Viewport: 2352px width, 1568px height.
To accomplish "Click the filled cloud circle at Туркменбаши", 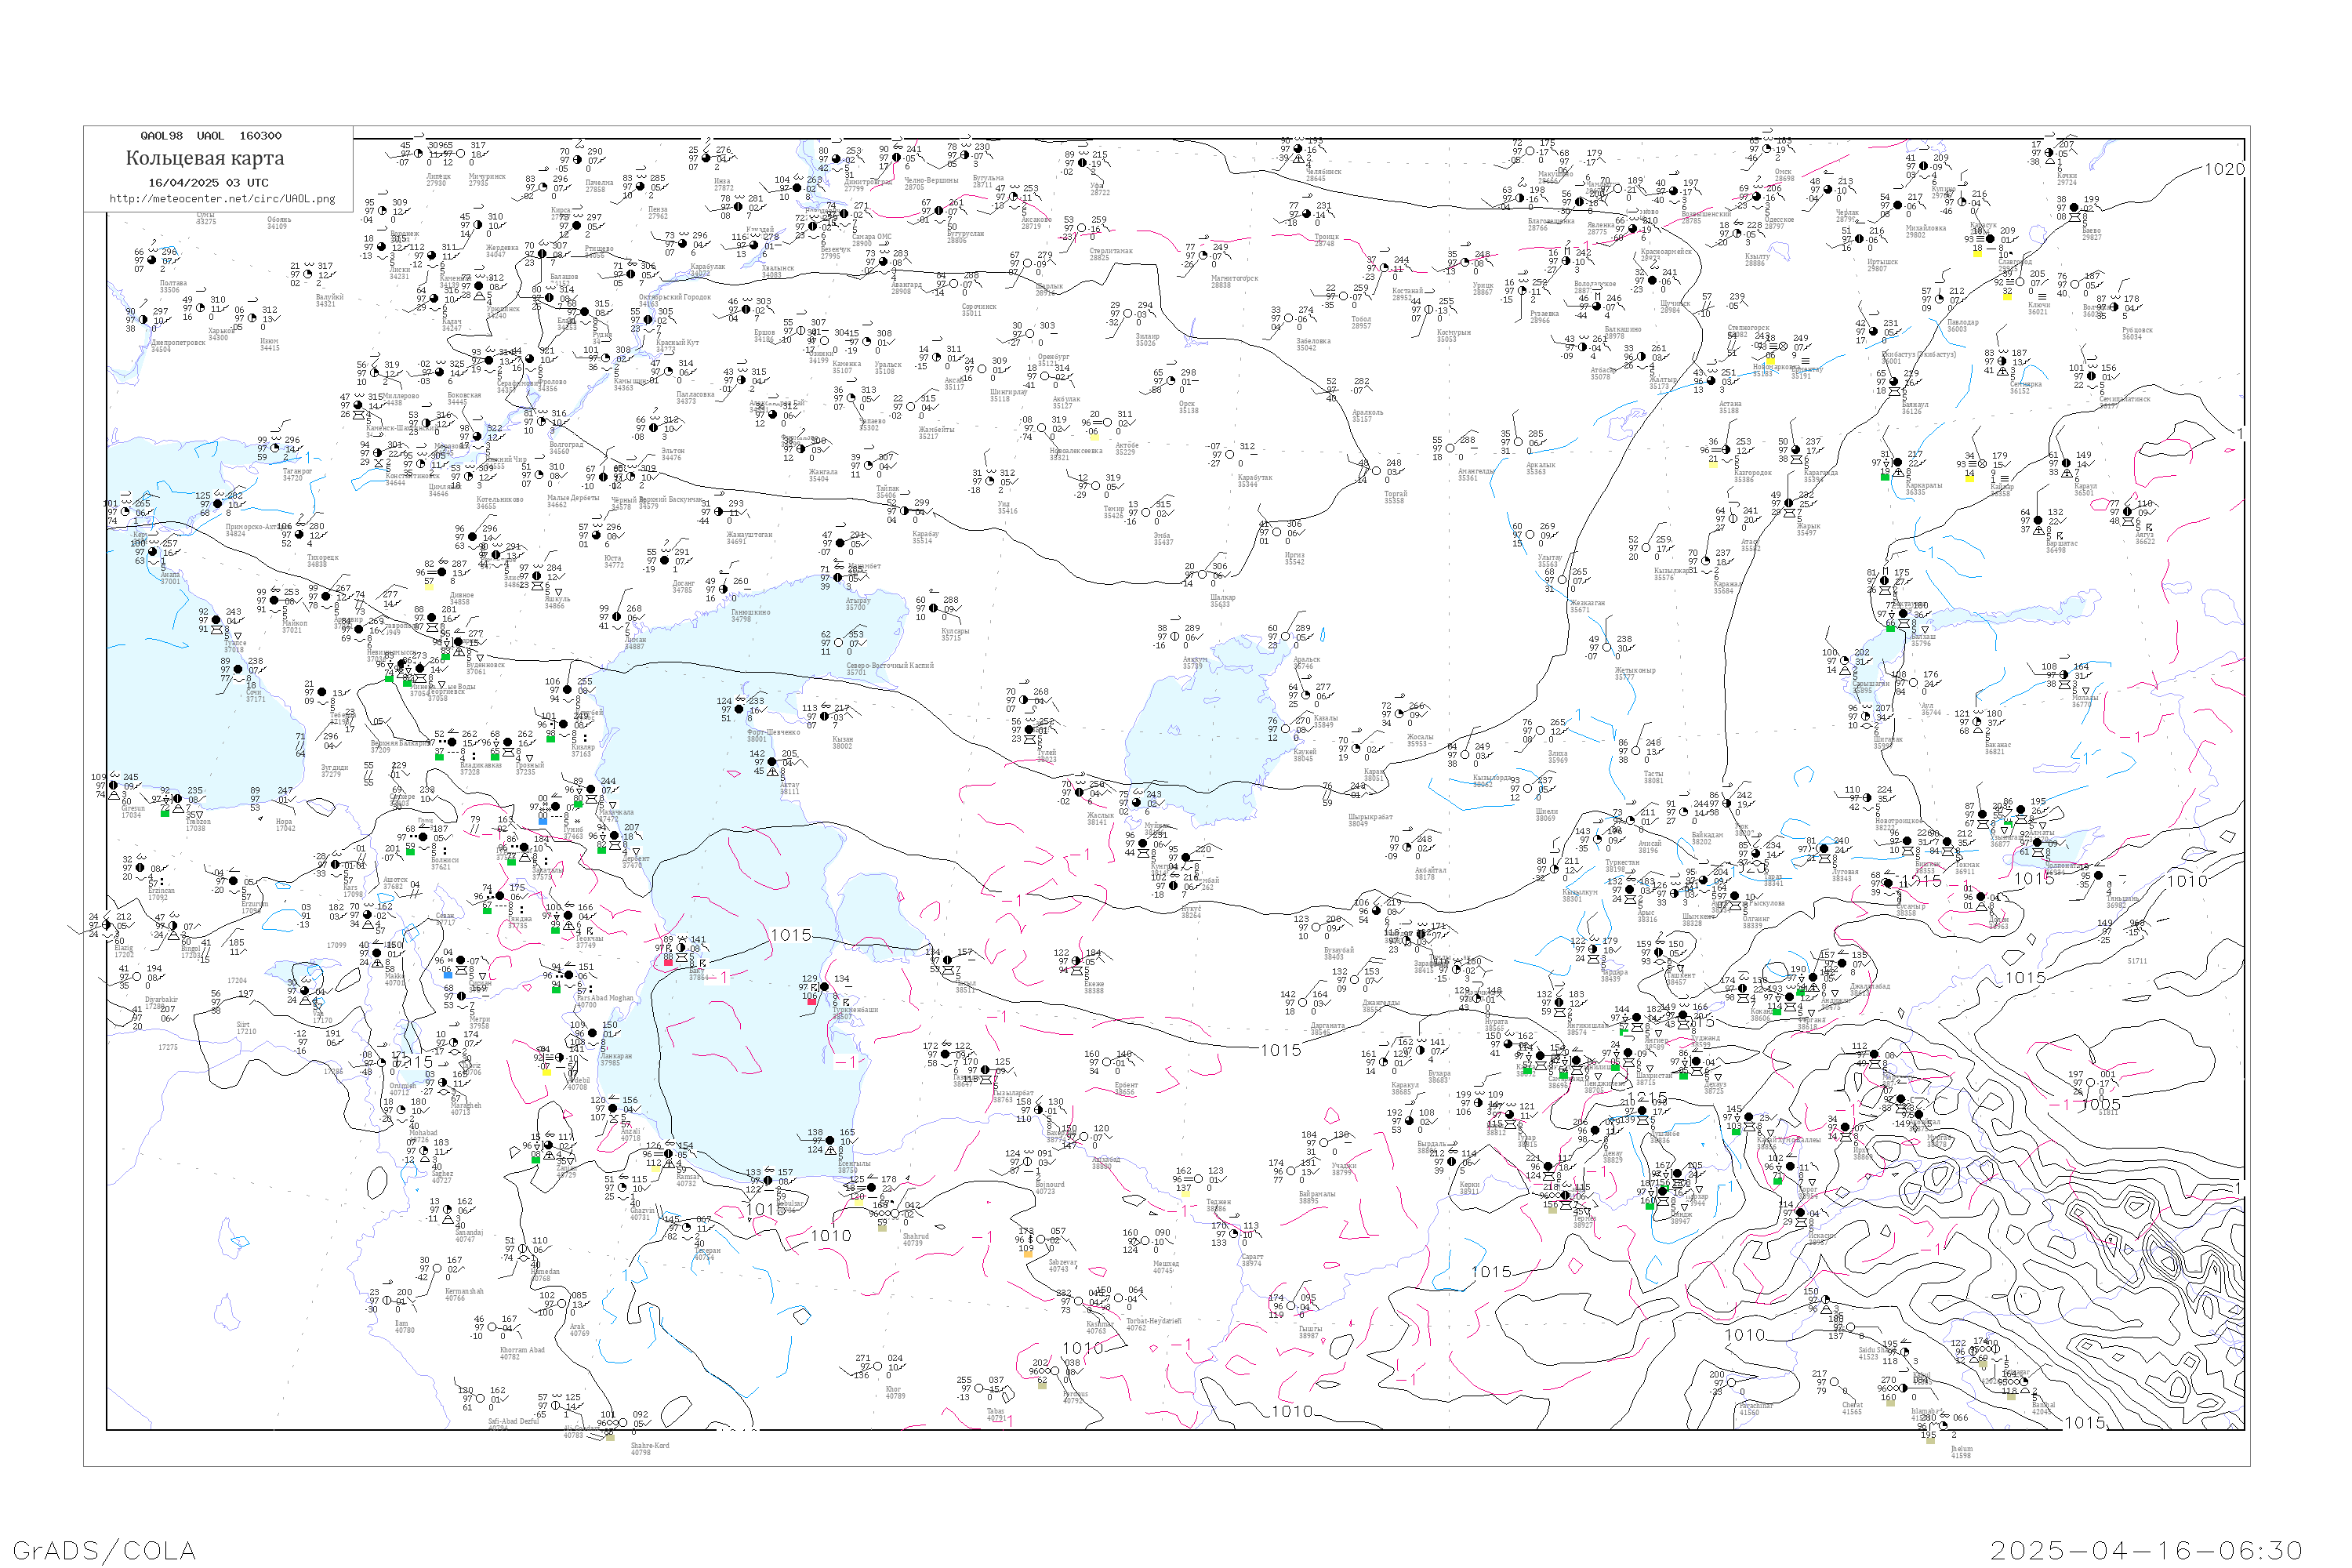I will pyautogui.click(x=824, y=988).
